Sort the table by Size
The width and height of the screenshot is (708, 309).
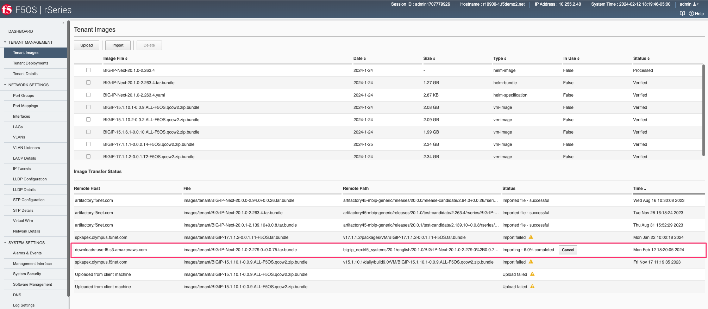(x=429, y=58)
